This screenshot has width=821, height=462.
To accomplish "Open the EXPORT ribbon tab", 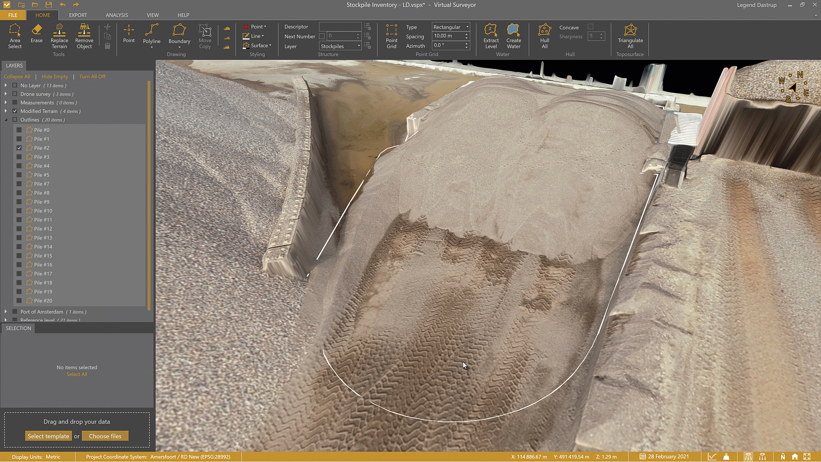I will tap(78, 15).
